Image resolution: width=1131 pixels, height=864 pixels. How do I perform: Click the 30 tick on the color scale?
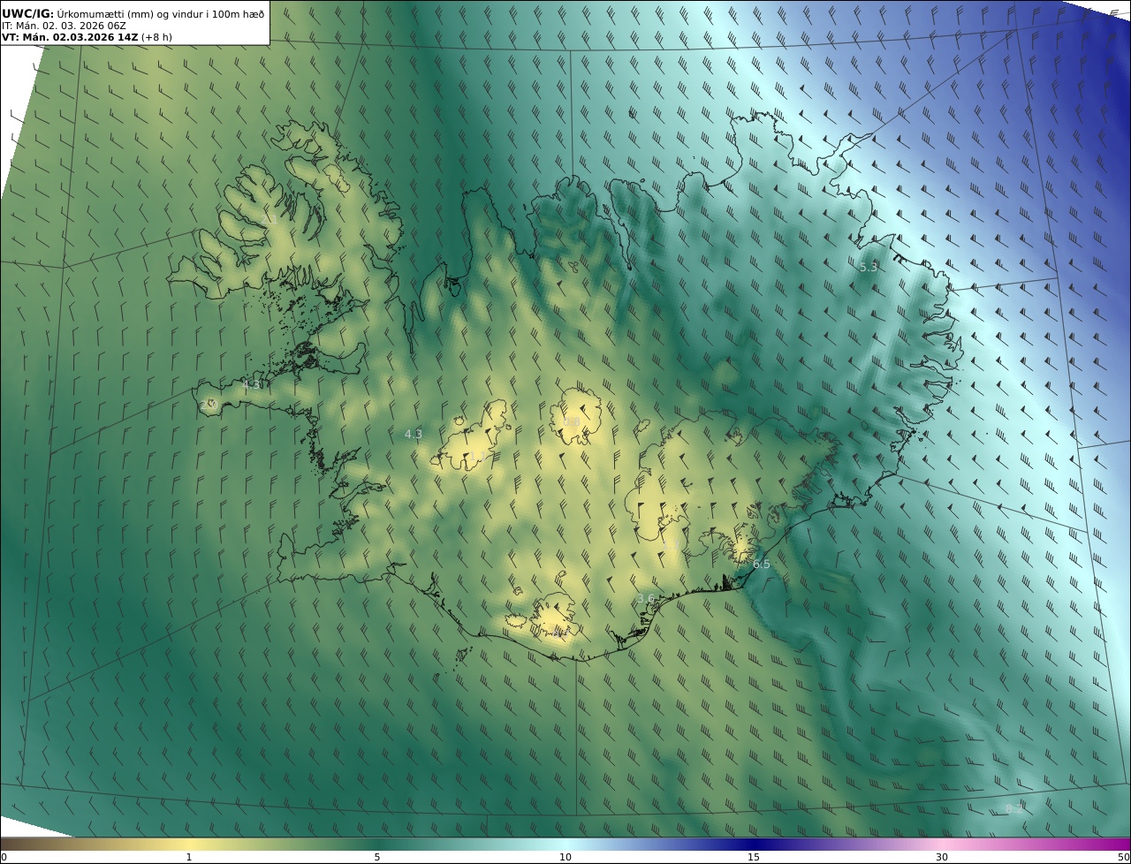[x=942, y=857]
